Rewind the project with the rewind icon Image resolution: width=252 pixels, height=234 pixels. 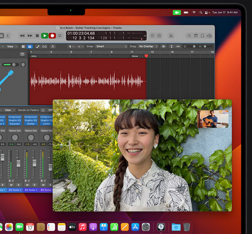pyautogui.click(x=22, y=36)
